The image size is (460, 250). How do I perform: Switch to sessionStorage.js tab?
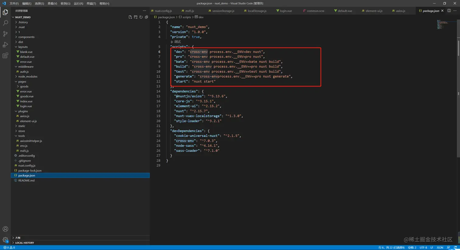tap(221, 11)
